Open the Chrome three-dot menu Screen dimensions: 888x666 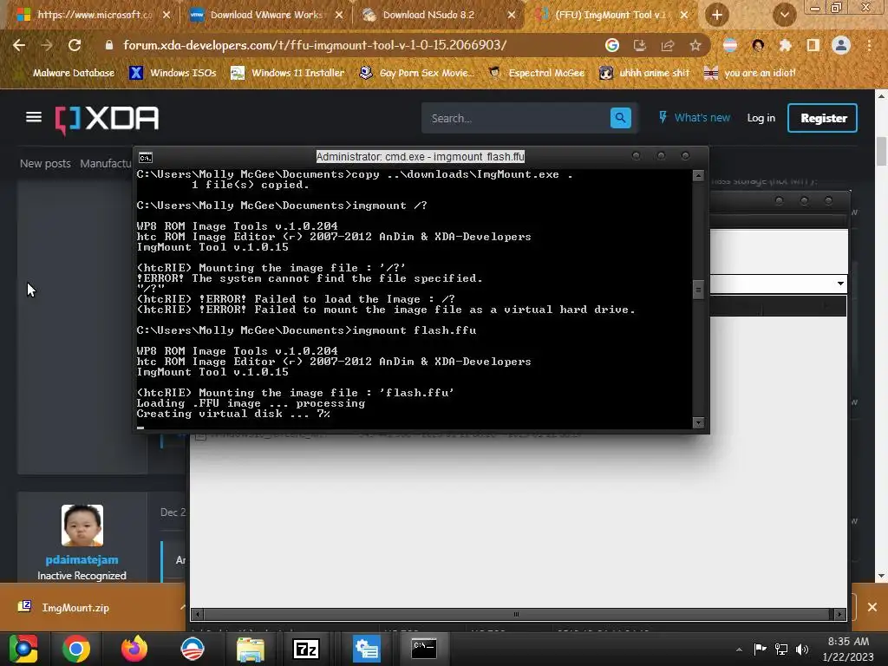click(869, 45)
